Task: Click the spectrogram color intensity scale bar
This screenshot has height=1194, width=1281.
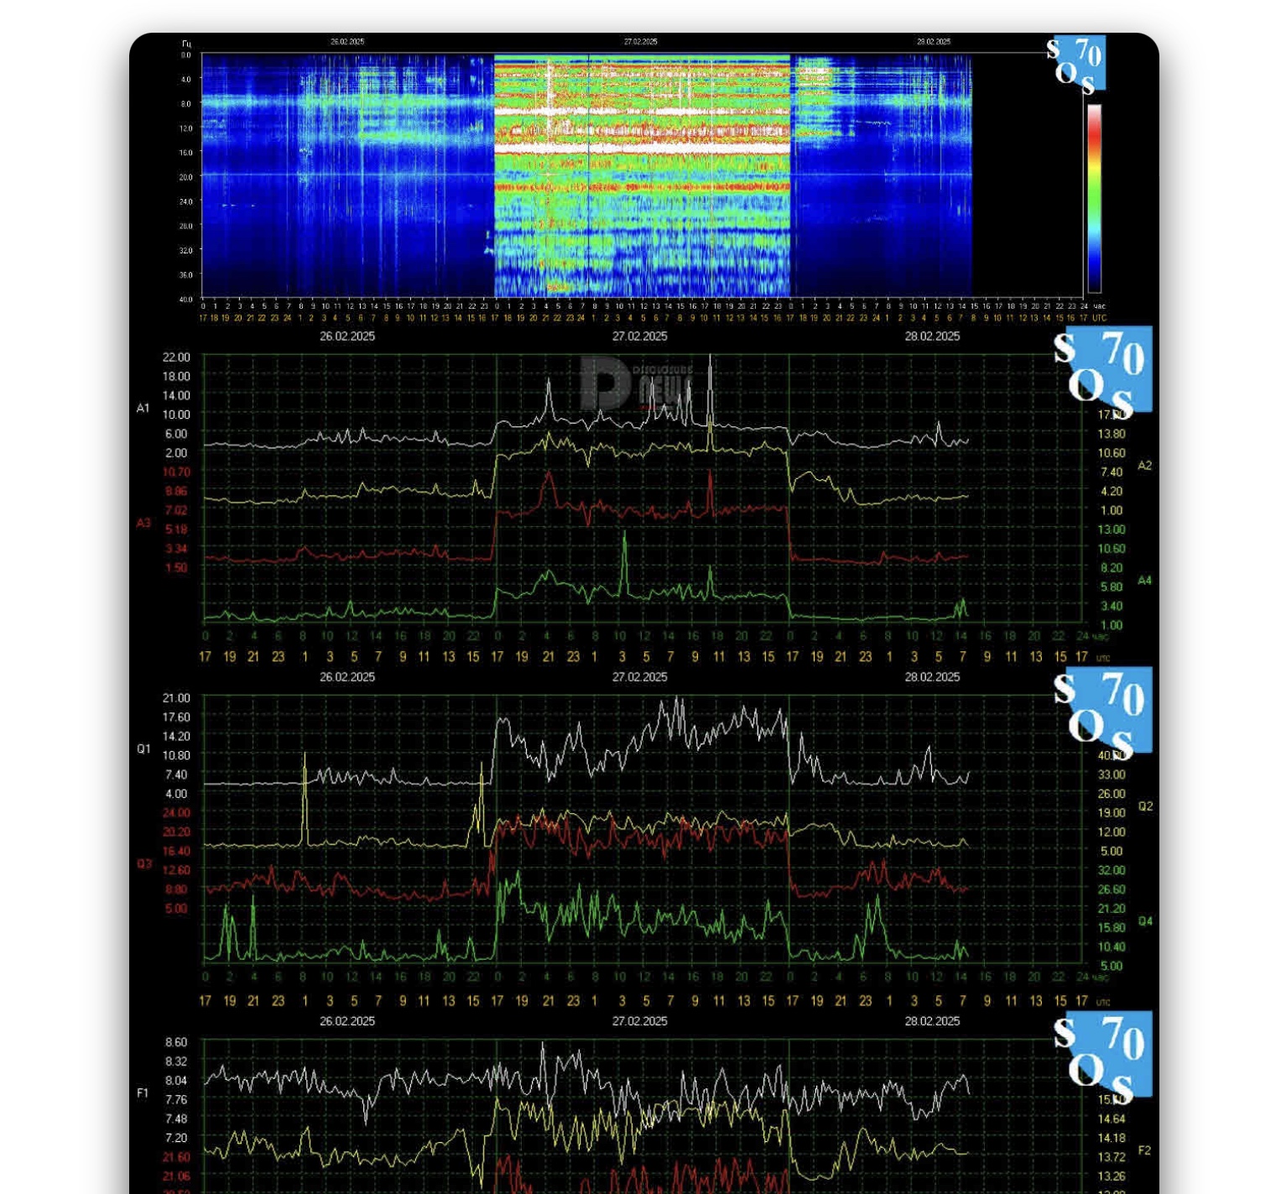Action: tap(1094, 198)
